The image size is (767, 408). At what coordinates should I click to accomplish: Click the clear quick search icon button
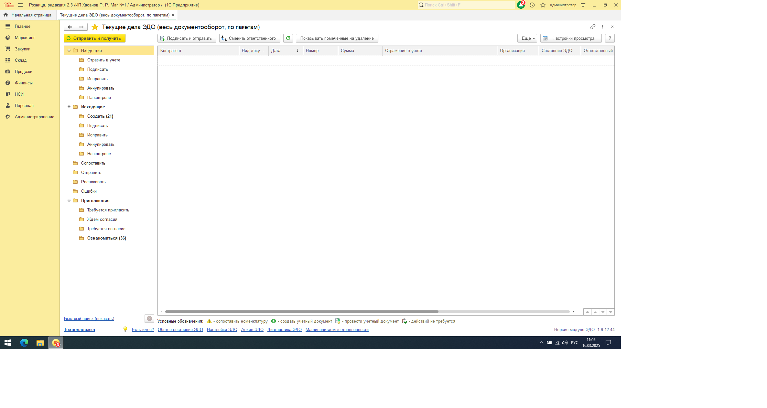149,318
